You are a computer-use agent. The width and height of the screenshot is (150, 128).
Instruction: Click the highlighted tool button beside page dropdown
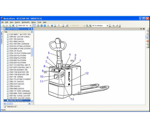(x=34, y=26)
